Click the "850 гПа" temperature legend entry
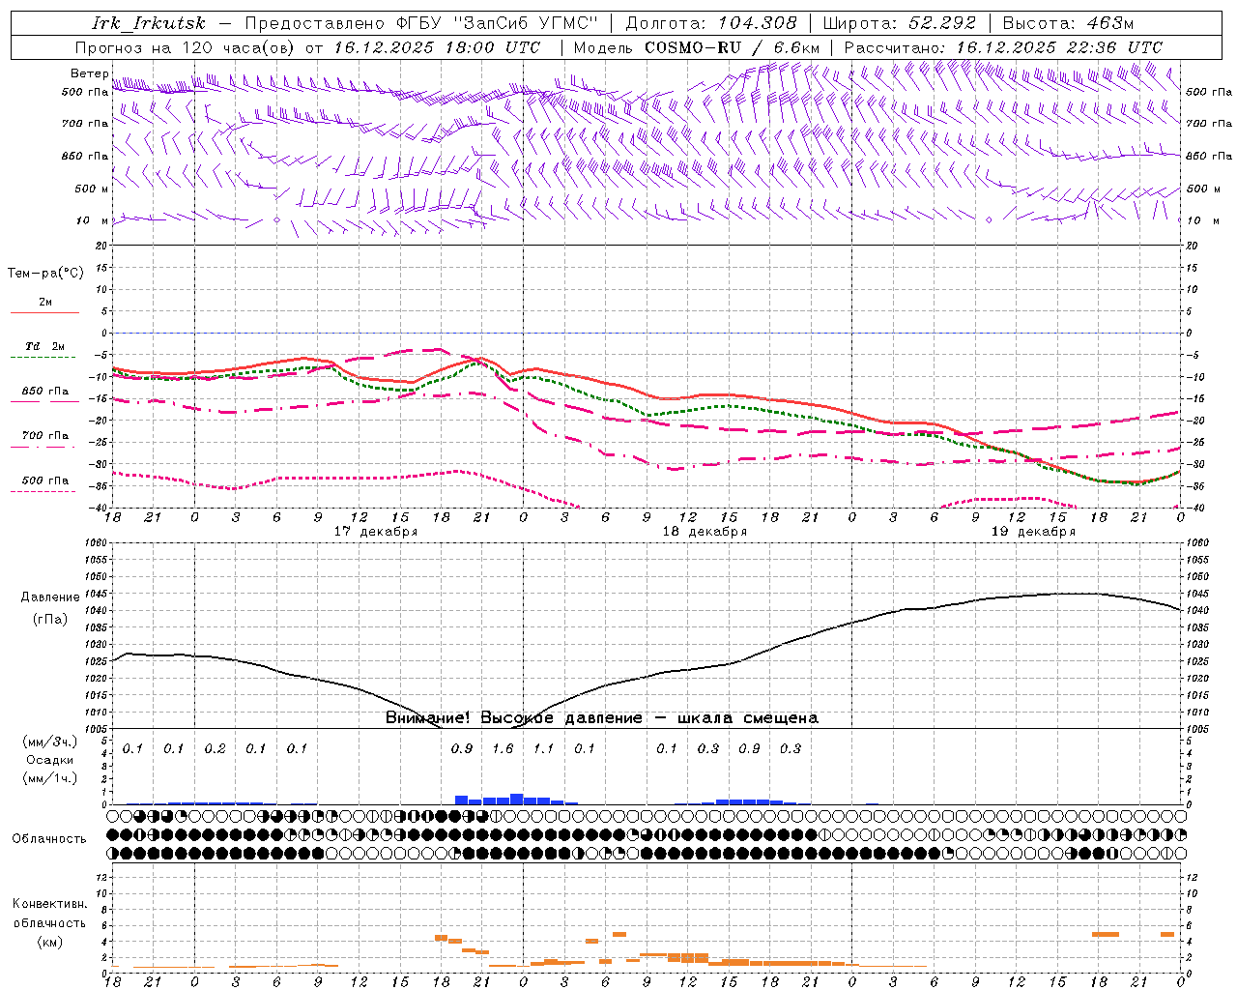1237x990 pixels. (x=45, y=392)
